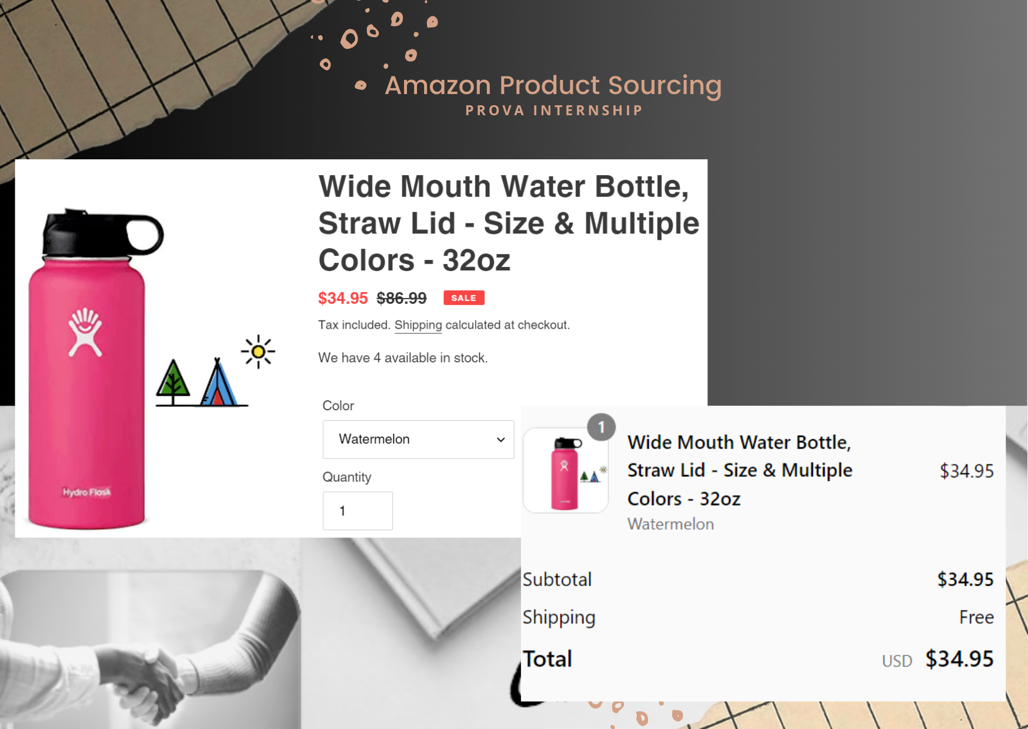Image resolution: width=1028 pixels, height=729 pixels.
Task: Click the sun icon beside the bottle
Action: (258, 352)
